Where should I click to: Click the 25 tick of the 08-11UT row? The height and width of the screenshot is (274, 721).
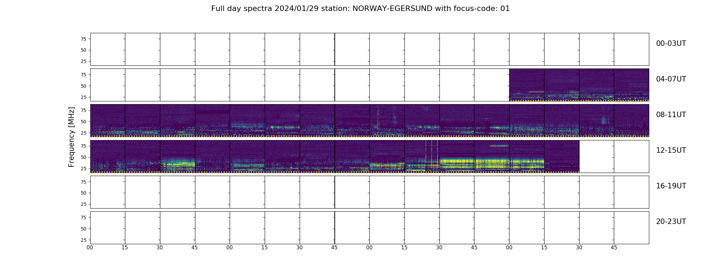point(83,133)
